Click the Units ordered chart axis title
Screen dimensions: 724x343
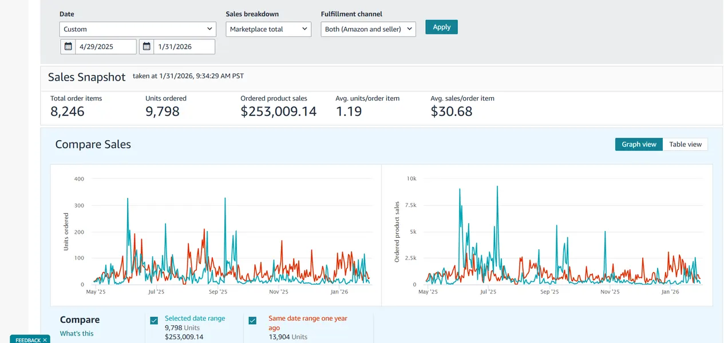[x=66, y=232]
